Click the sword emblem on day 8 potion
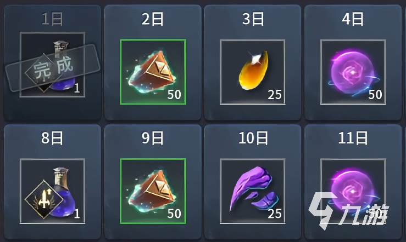This screenshot has width=406, height=242. (x=44, y=199)
